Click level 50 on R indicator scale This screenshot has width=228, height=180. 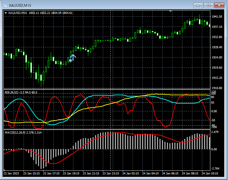coord(213,103)
